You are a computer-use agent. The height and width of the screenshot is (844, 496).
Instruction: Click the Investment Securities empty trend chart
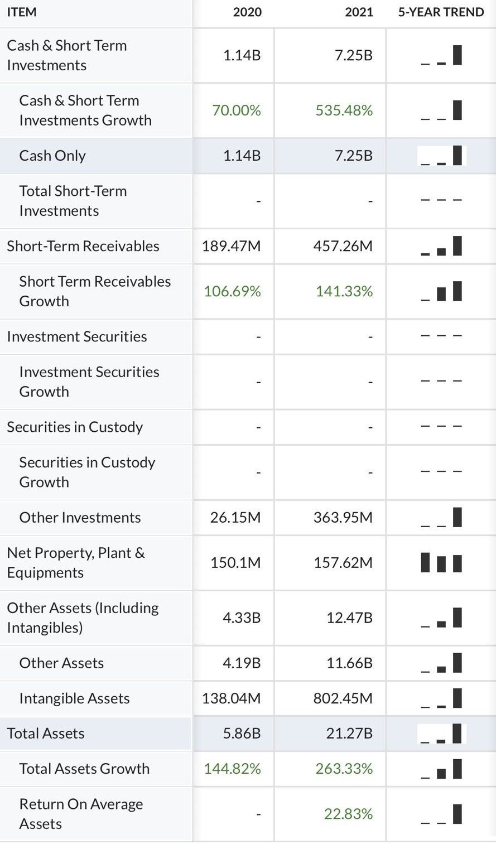coord(441,336)
